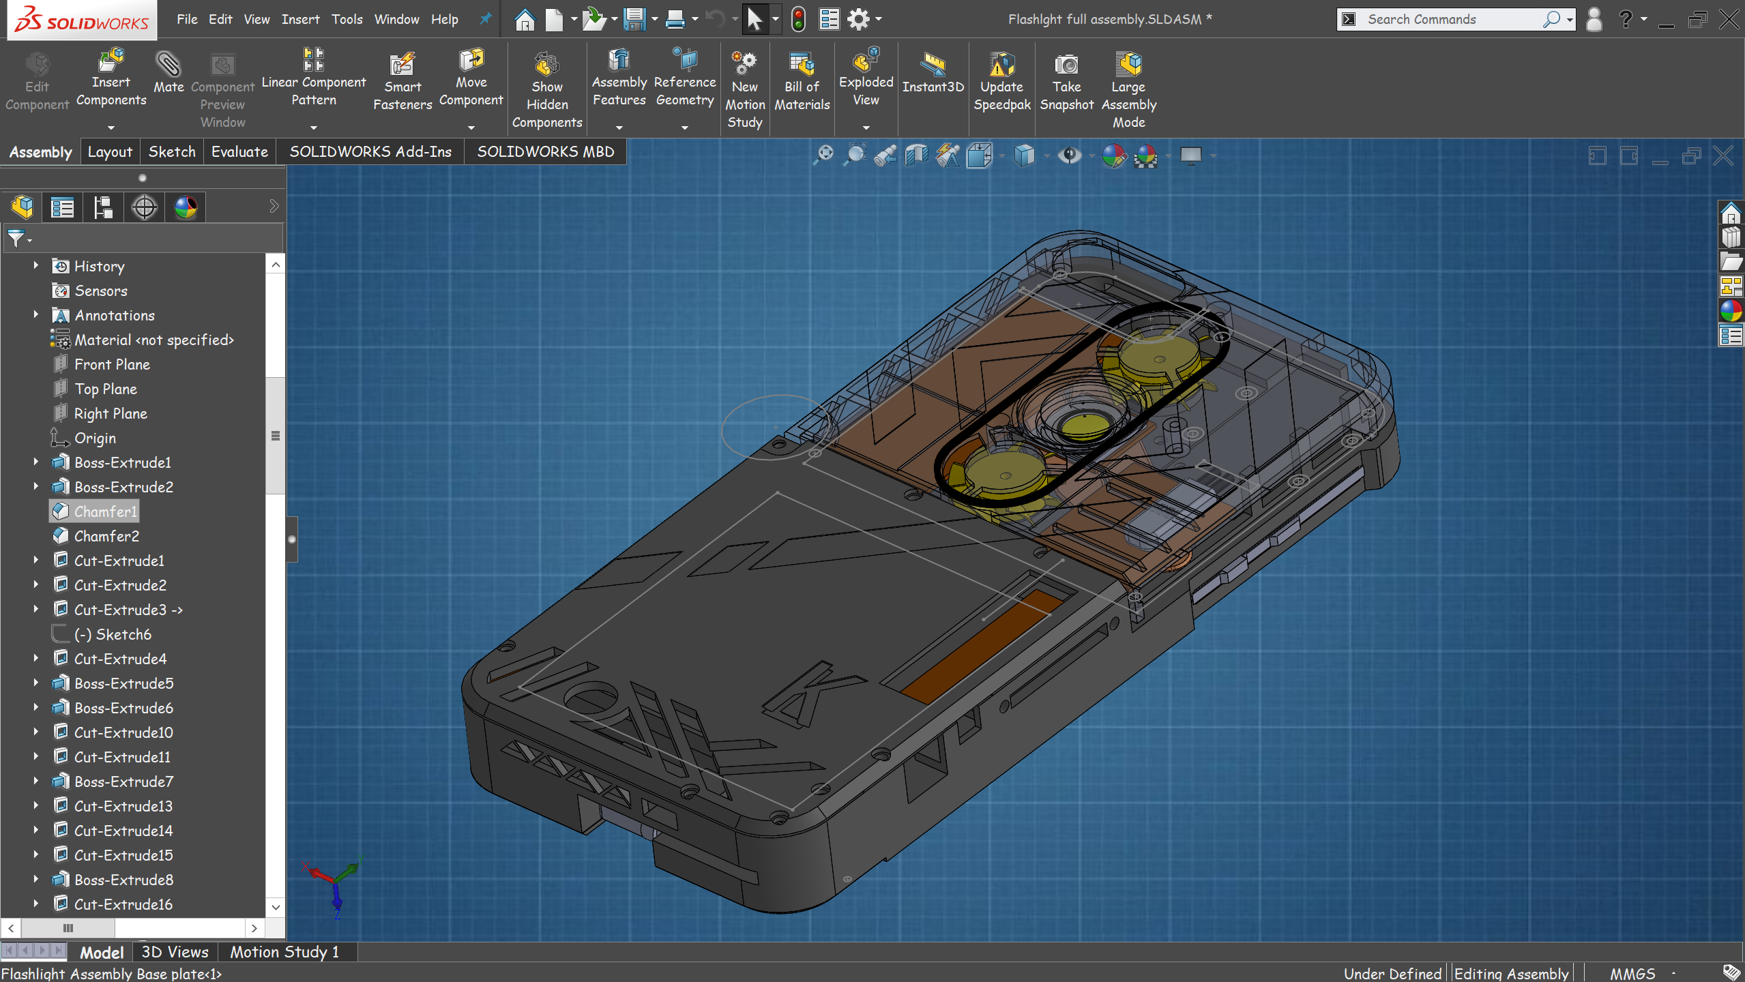This screenshot has height=982, width=1745.
Task: Expand the History tree node
Action: pyautogui.click(x=35, y=265)
